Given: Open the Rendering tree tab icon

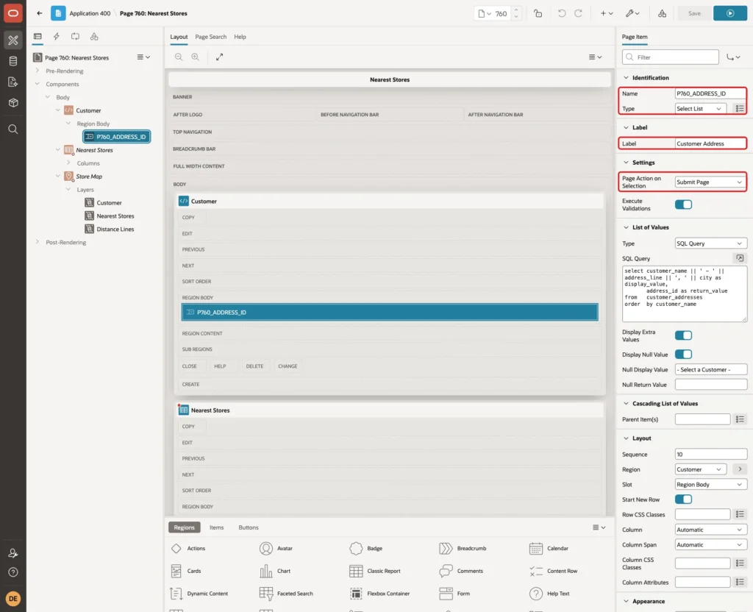Looking at the screenshot, I should point(38,37).
